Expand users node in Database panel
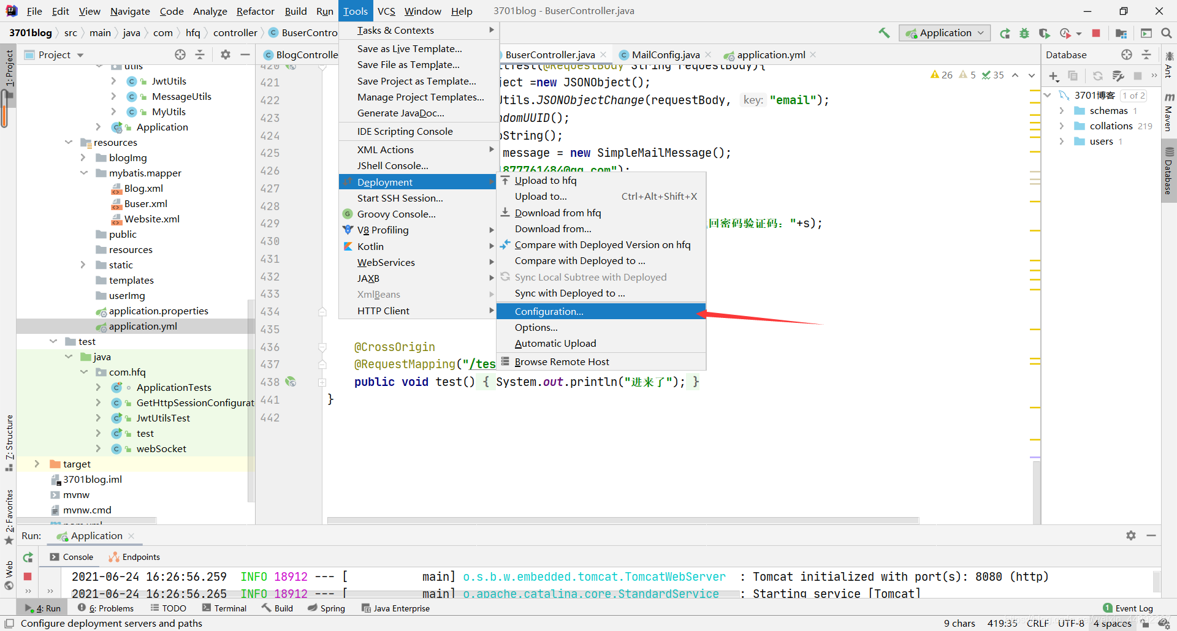 click(x=1062, y=141)
